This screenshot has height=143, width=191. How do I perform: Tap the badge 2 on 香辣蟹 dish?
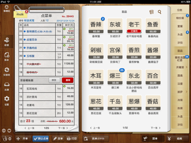[x=103, y=19]
